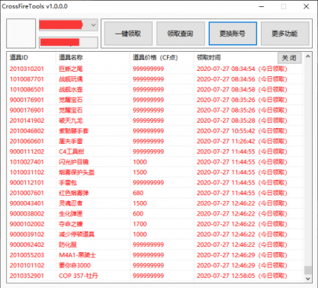318x288 pixels.
Task: Select item name 破天九龙
Action: coord(71,120)
